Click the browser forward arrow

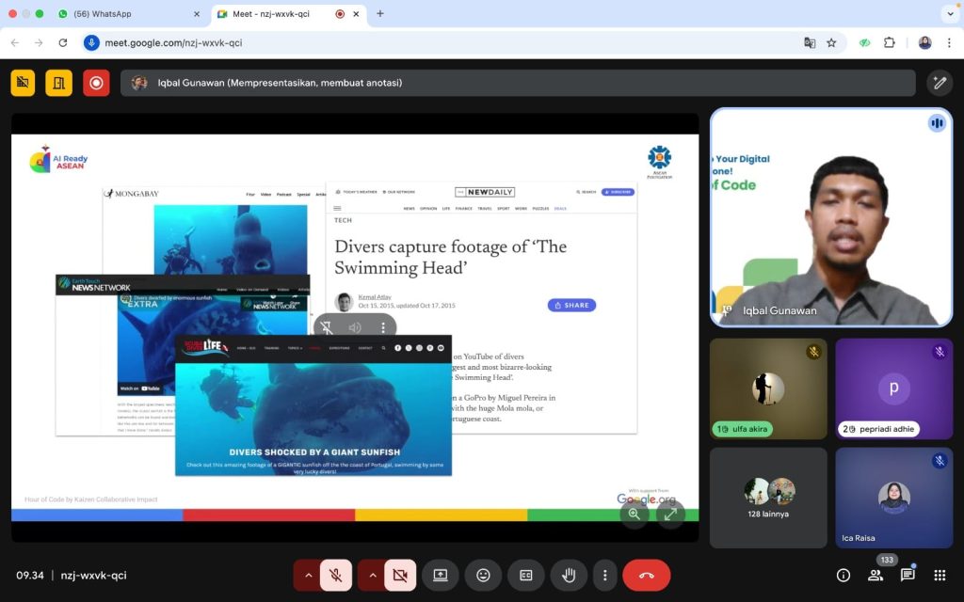(39, 42)
